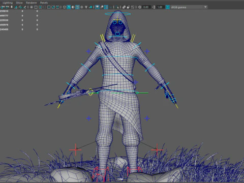Click the Exposure reset icon
244x183 pixels.
click(140, 7)
